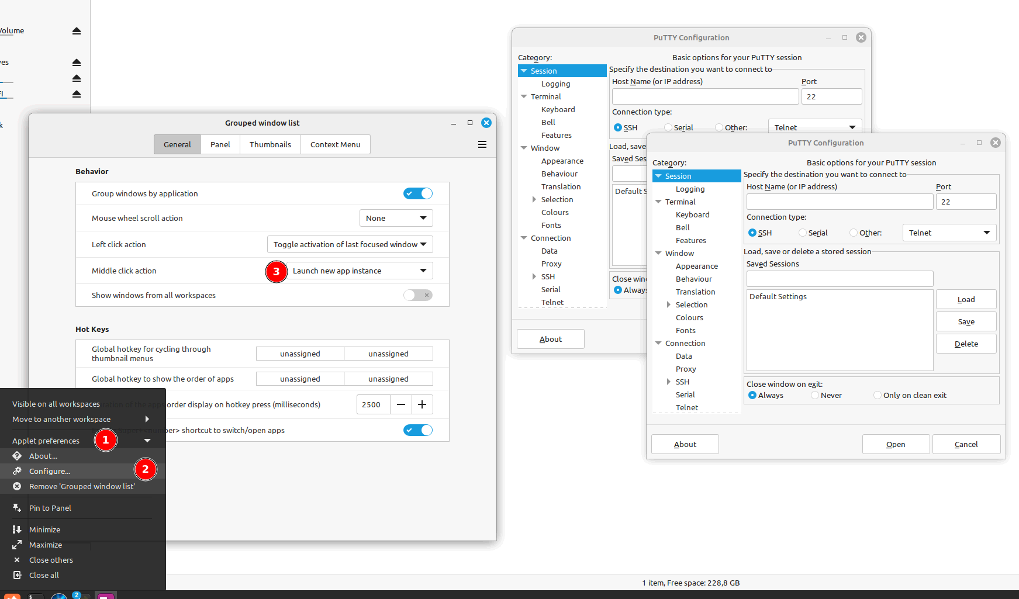Choose Minimize from the context menu
The width and height of the screenshot is (1019, 599).
coord(83,529)
